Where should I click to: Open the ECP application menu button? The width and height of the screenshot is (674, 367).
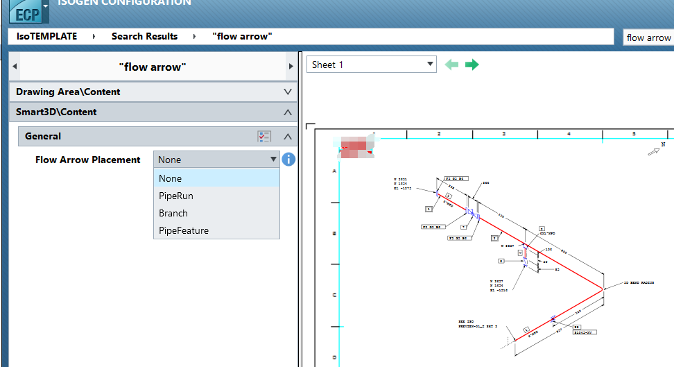pos(29,11)
